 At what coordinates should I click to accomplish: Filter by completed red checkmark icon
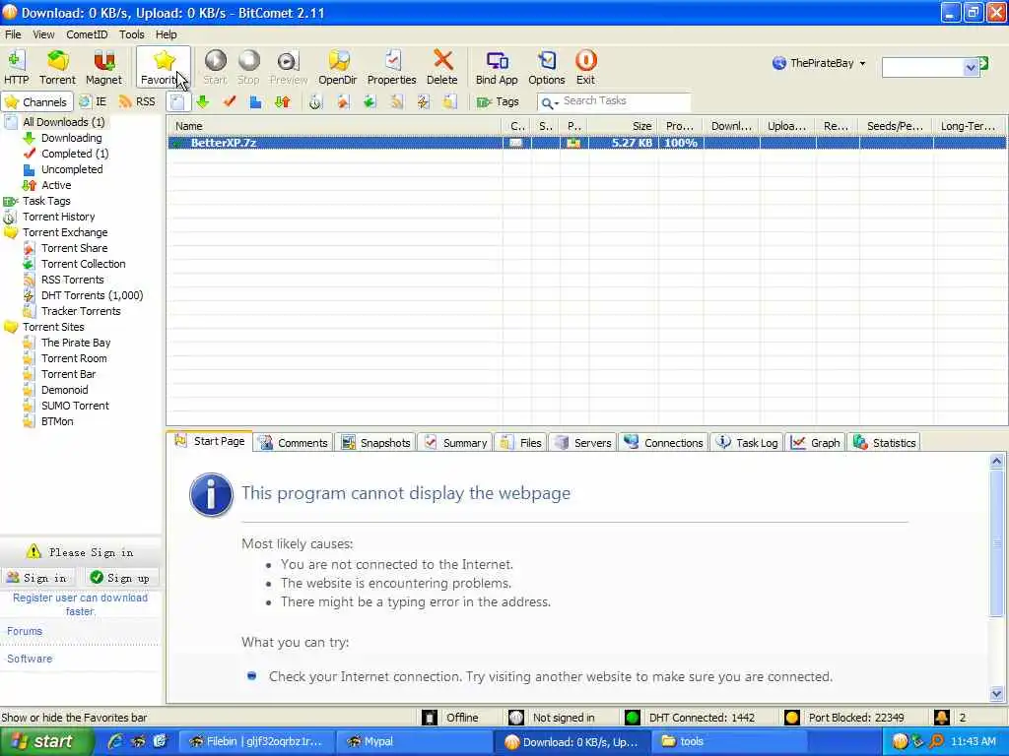click(229, 101)
